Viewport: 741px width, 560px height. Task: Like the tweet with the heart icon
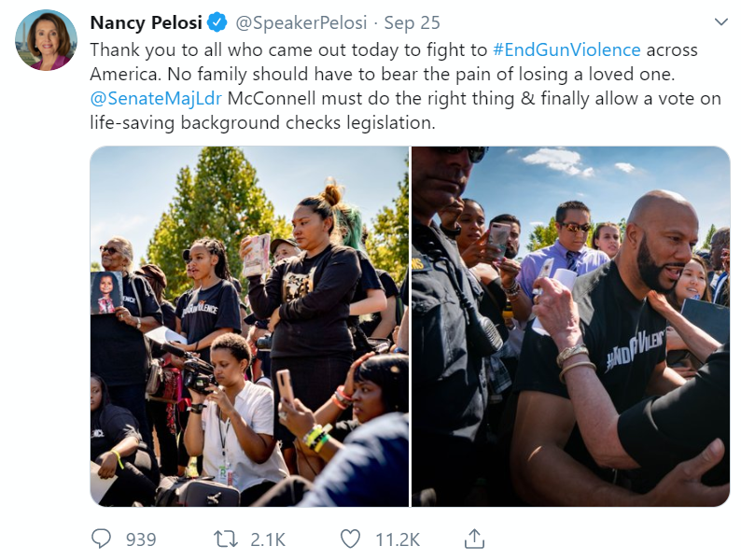click(x=350, y=539)
